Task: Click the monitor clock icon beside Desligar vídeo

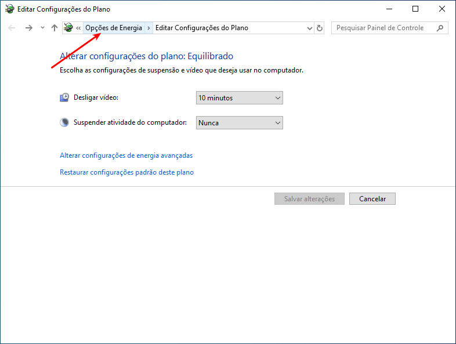Action: pos(64,97)
